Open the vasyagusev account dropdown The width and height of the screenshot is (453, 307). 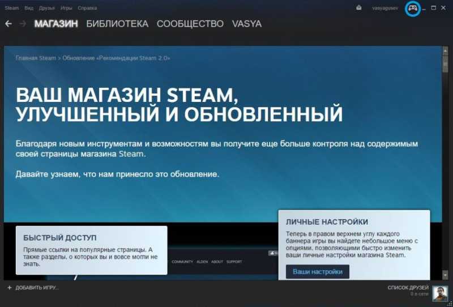click(x=385, y=8)
